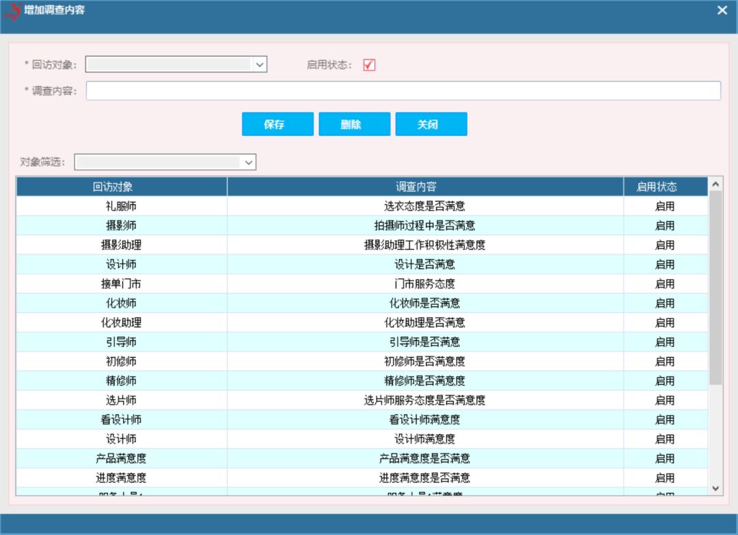The image size is (738, 535).
Task: Expand the 对象筛选 dropdown
Action: tap(249, 163)
